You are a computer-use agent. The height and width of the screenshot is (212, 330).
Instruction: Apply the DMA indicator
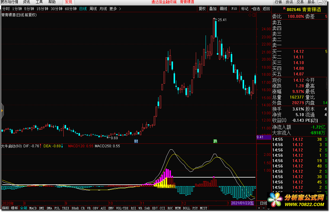(x=49, y=208)
